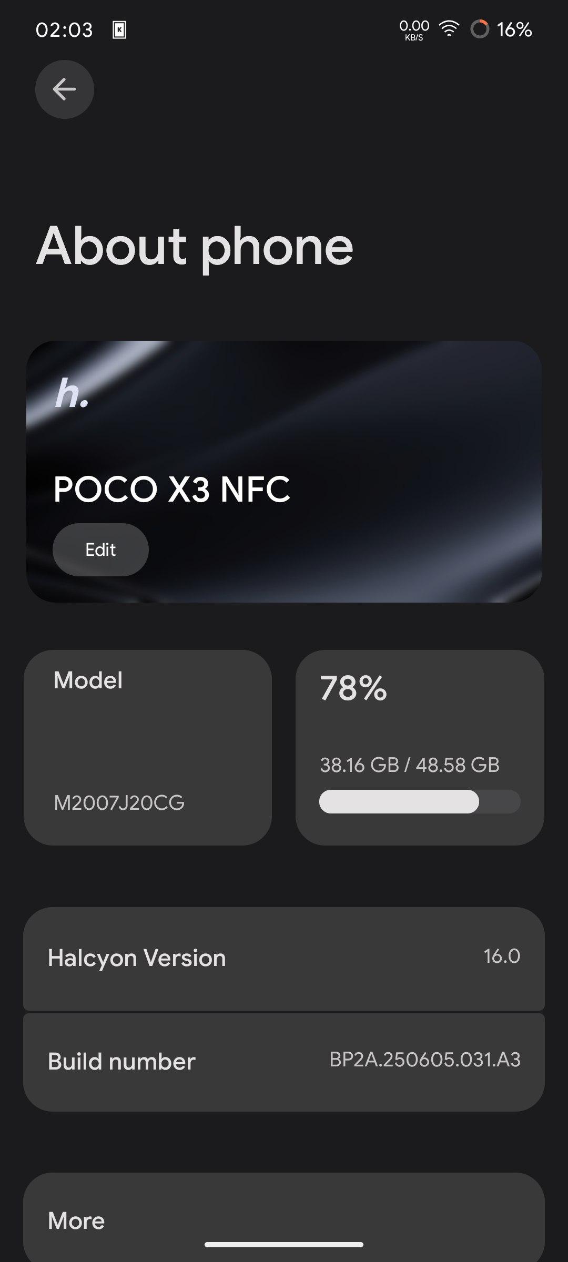
Task: Tap the network speed KB/S indicator
Action: pos(414,30)
